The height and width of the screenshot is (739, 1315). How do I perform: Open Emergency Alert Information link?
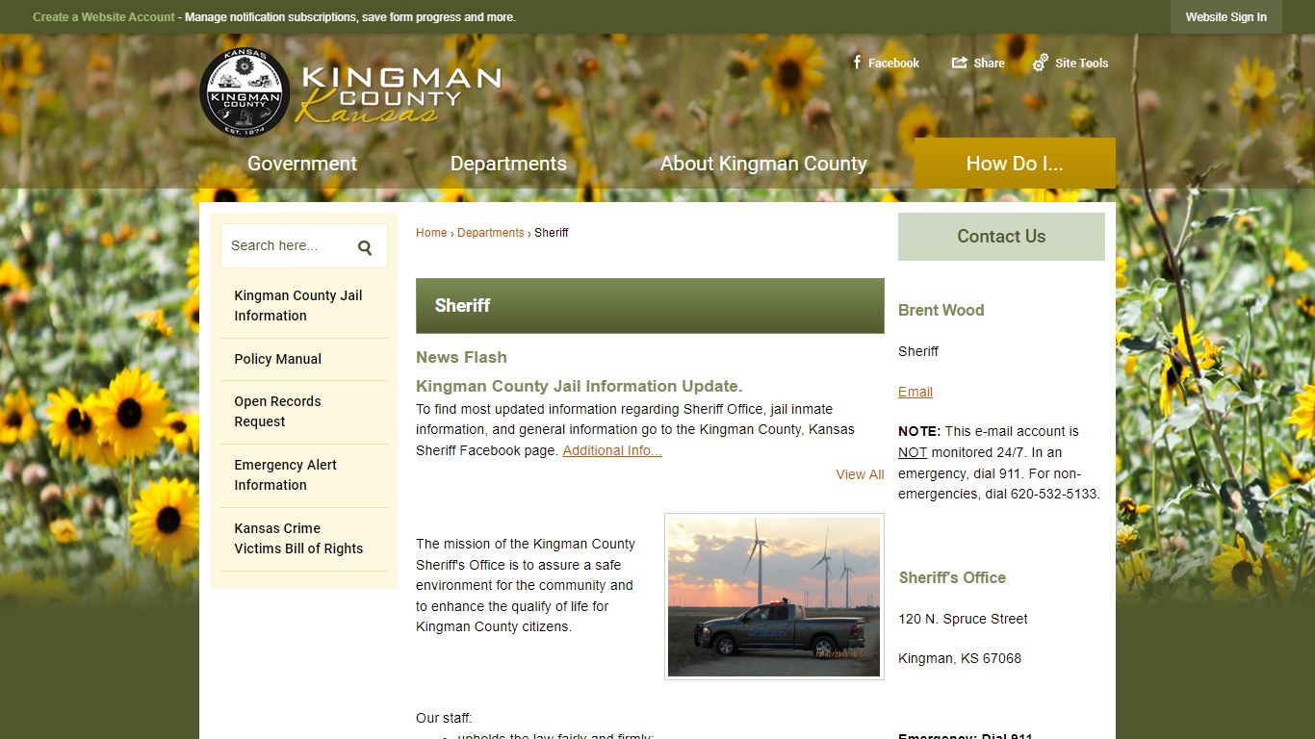303,475
